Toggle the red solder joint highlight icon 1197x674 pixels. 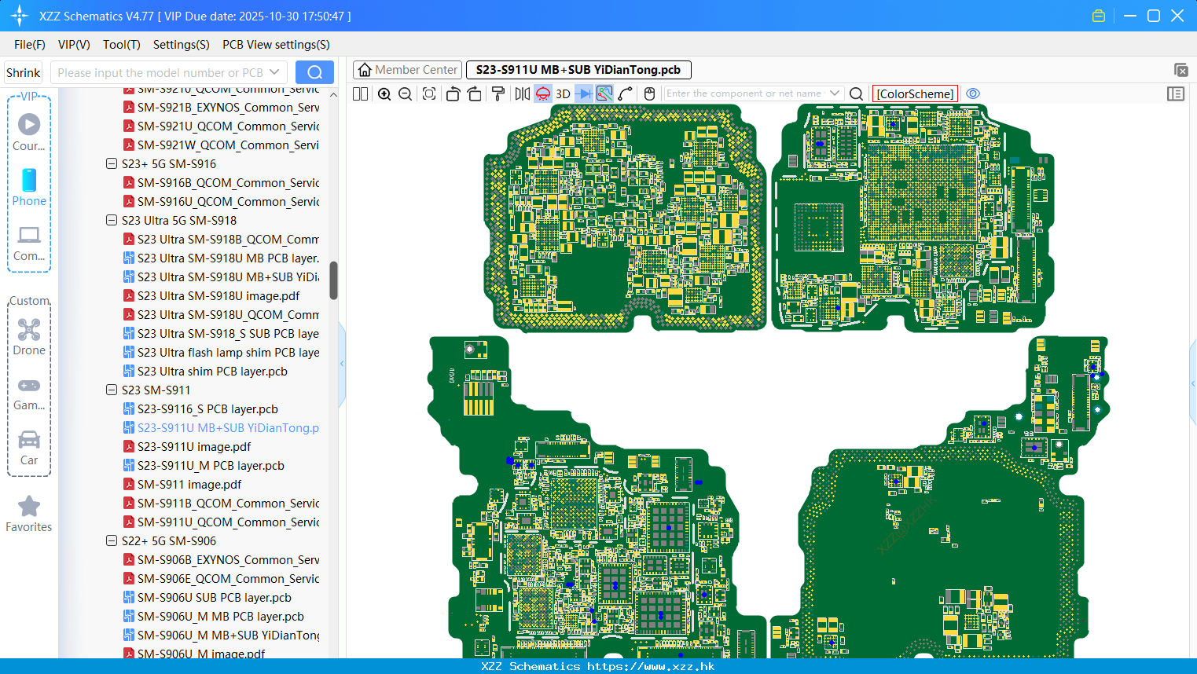tap(543, 93)
